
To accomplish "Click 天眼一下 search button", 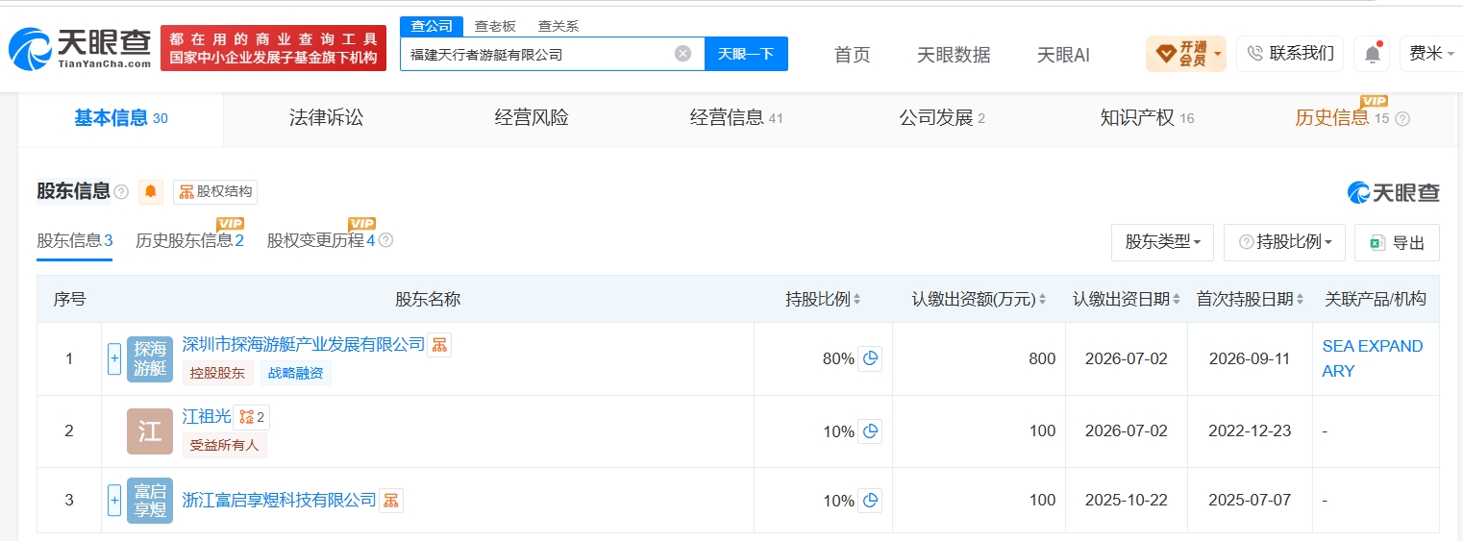I will coord(746,54).
